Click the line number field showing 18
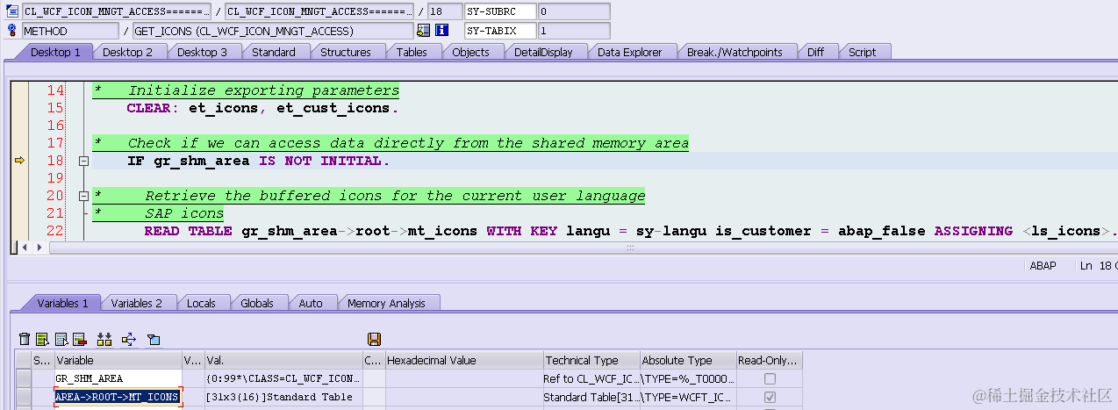The image size is (1118, 410). (x=445, y=11)
